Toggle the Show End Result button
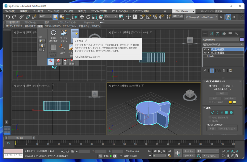The height and width of the screenshot is (162, 247). 212,71
